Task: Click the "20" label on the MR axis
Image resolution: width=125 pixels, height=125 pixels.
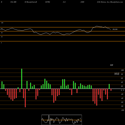Action: click(122, 86)
